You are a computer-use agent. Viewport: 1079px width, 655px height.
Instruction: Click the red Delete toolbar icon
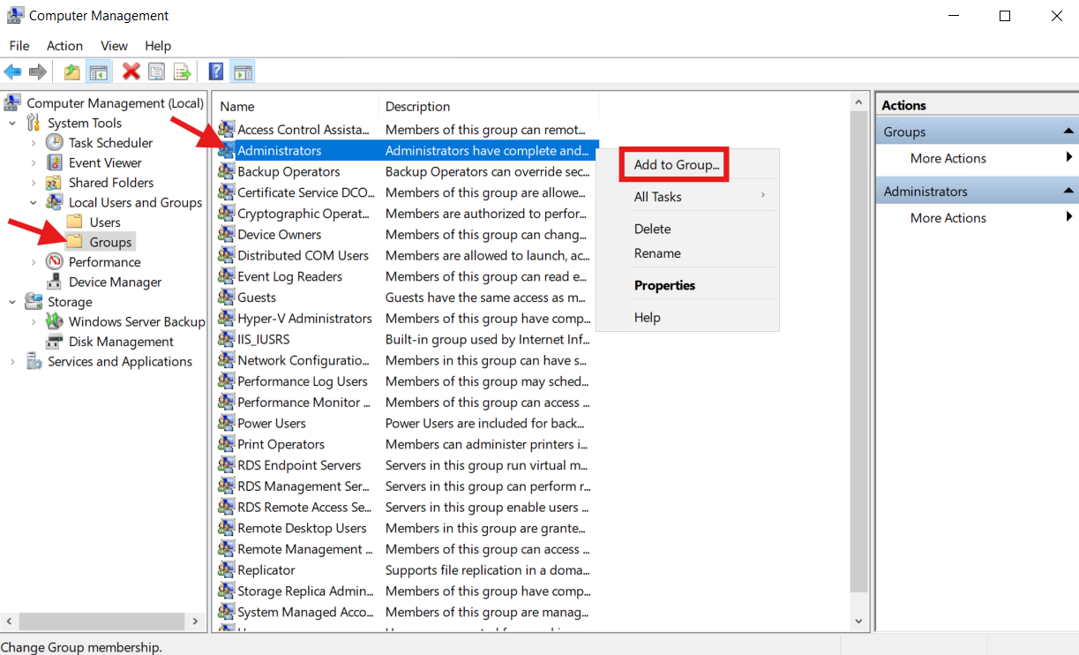pos(131,72)
